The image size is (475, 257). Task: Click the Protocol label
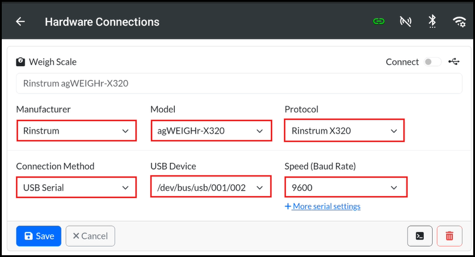(x=301, y=109)
